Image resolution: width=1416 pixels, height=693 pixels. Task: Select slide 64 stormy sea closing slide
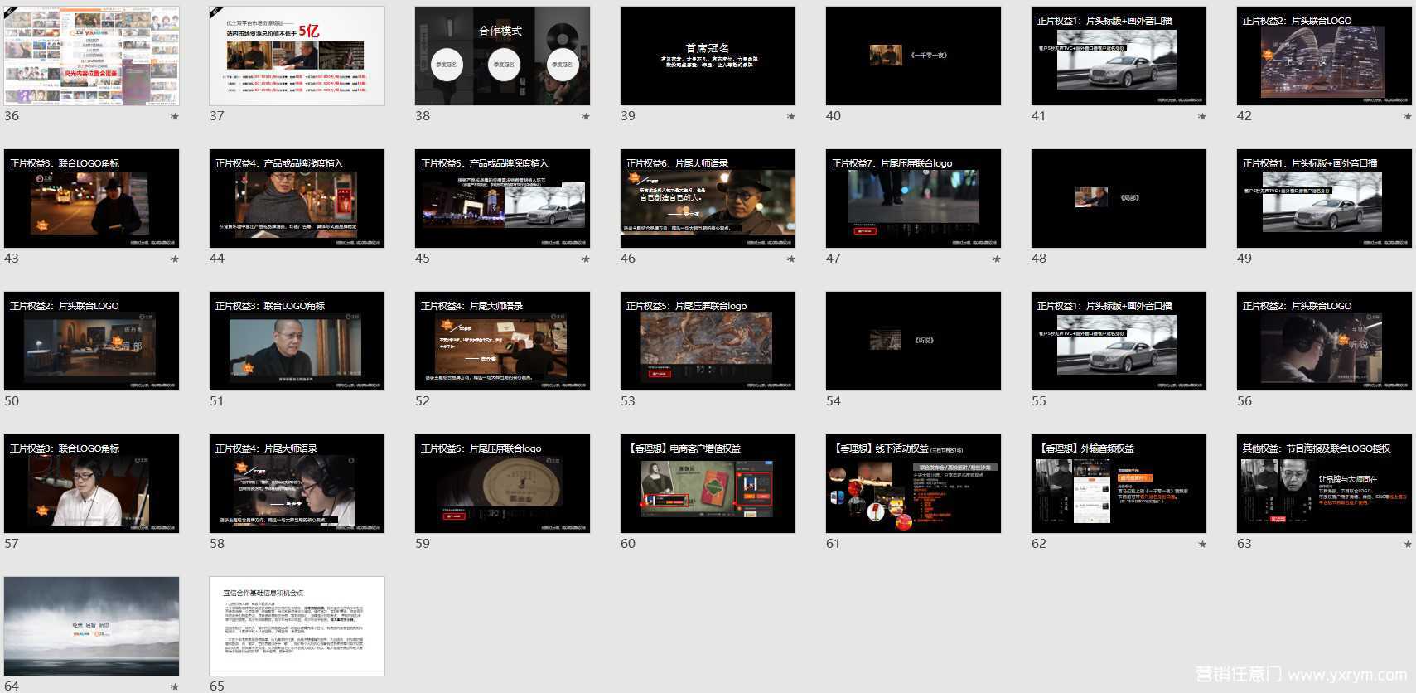tap(91, 626)
